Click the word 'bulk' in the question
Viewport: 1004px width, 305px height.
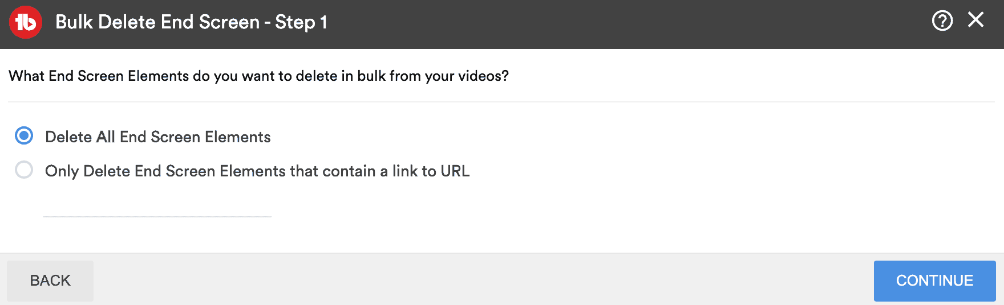pyautogui.click(x=371, y=76)
